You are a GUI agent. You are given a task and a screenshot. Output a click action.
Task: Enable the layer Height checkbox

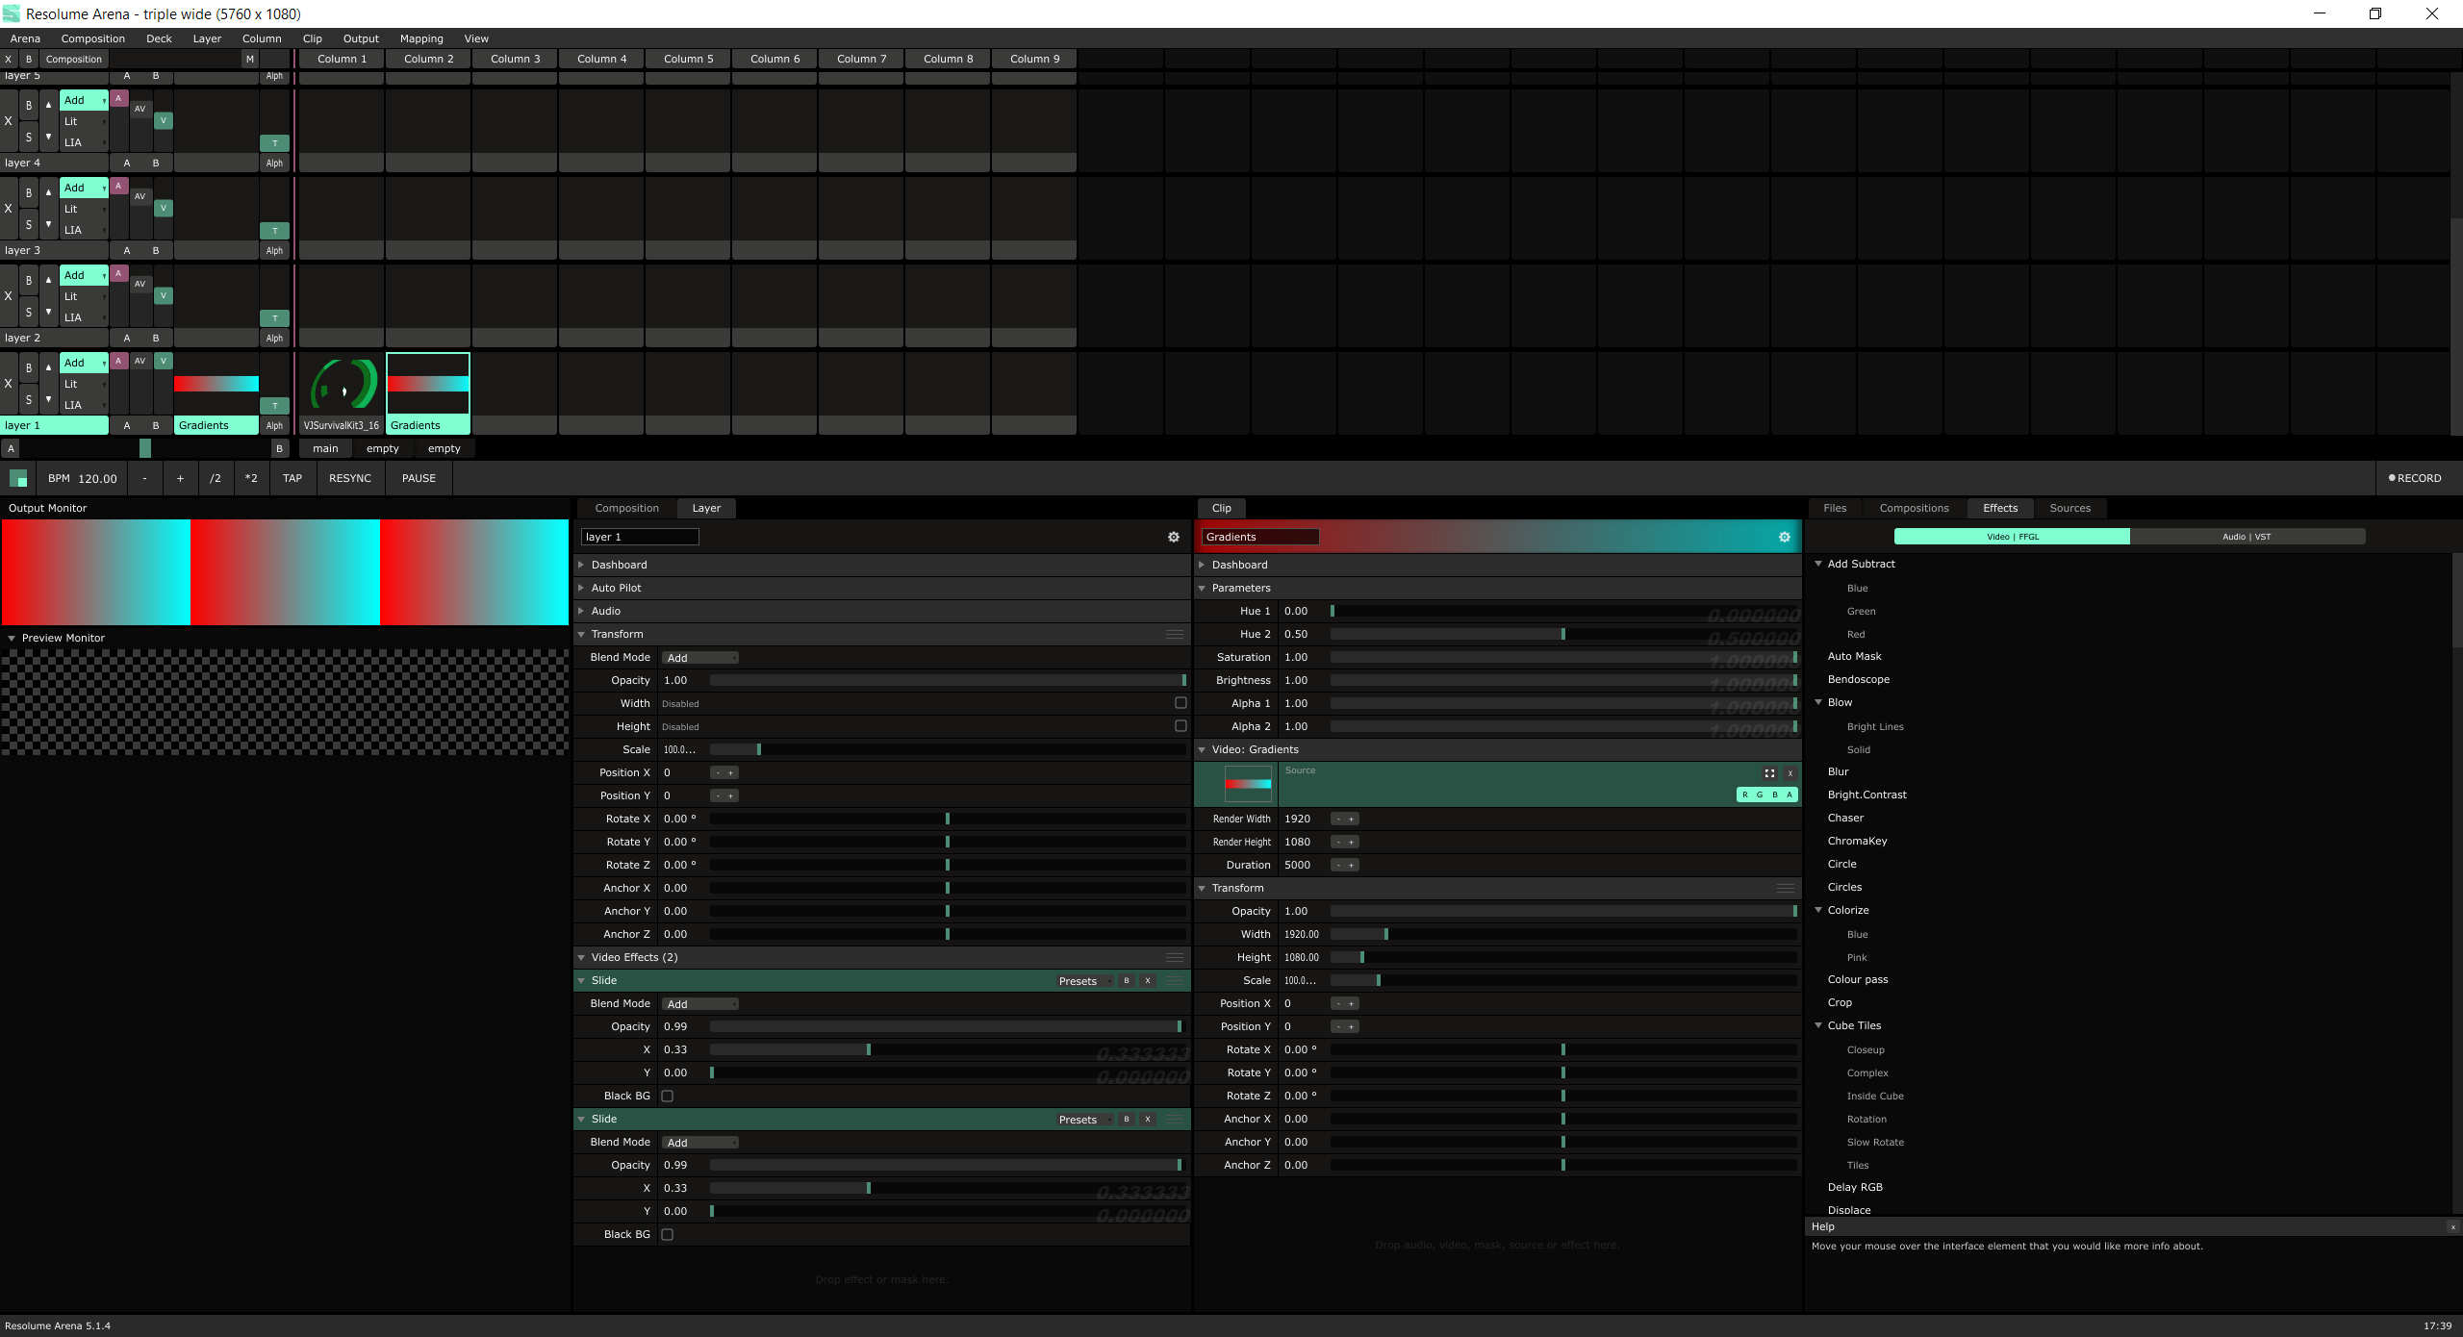point(1181,726)
